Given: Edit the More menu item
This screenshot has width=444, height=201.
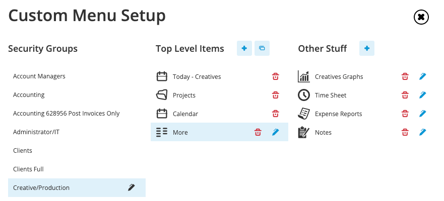Looking at the screenshot, I should pyautogui.click(x=276, y=132).
